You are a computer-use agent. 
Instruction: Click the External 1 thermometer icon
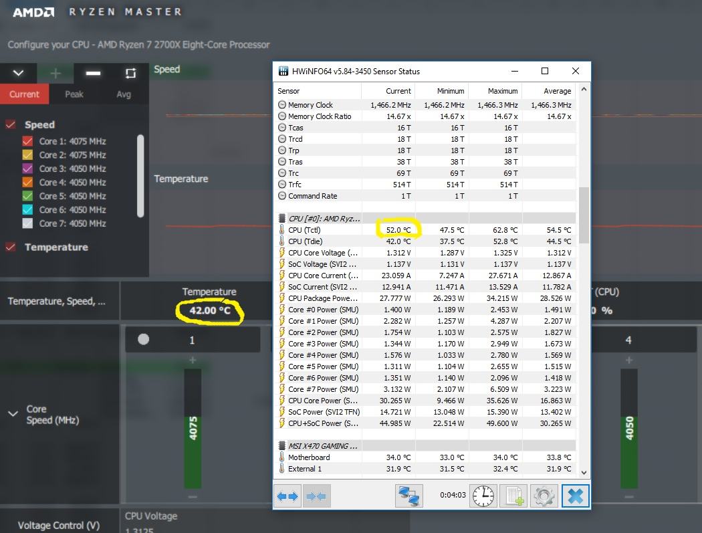[281, 469]
